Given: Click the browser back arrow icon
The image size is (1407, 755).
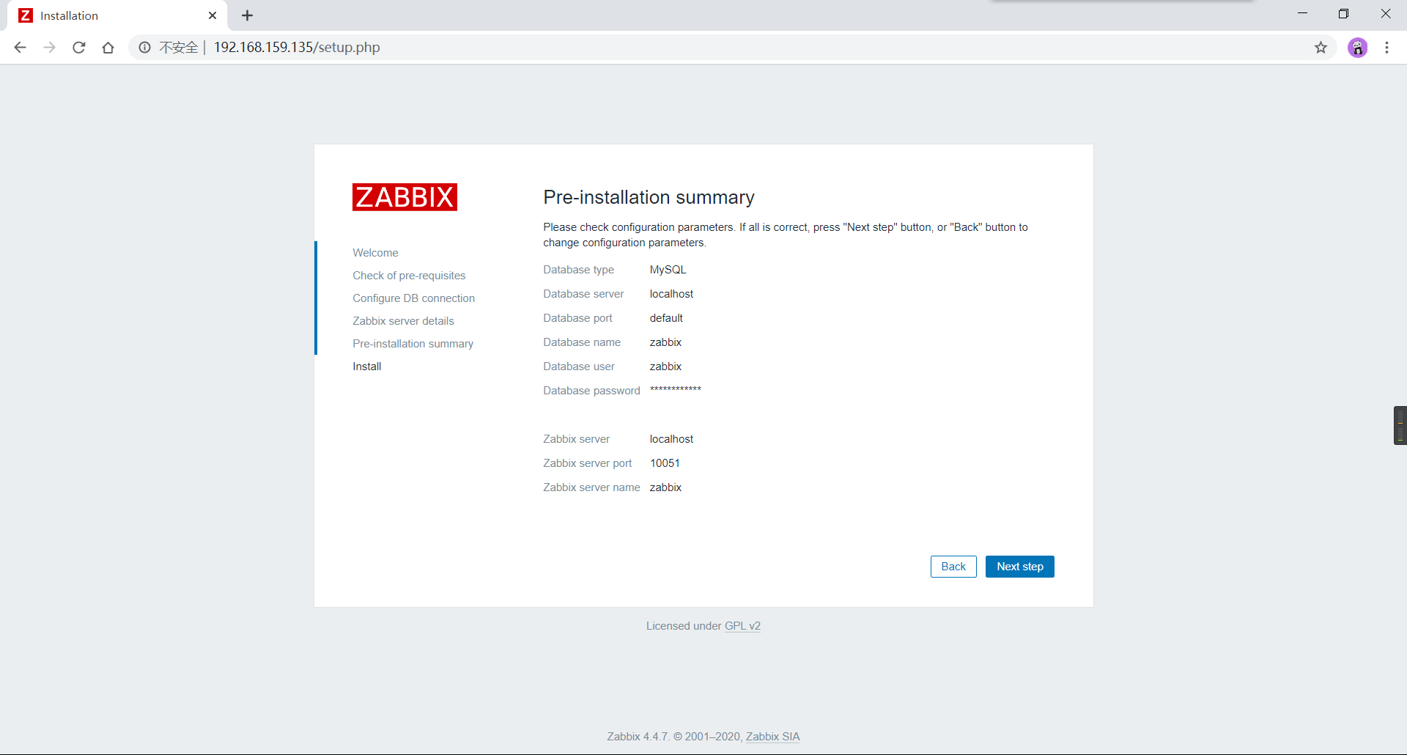Looking at the screenshot, I should tap(20, 48).
